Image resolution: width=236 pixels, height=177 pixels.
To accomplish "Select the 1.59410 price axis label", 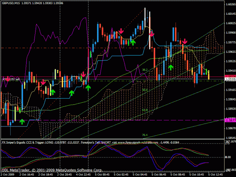I will [231, 71].
